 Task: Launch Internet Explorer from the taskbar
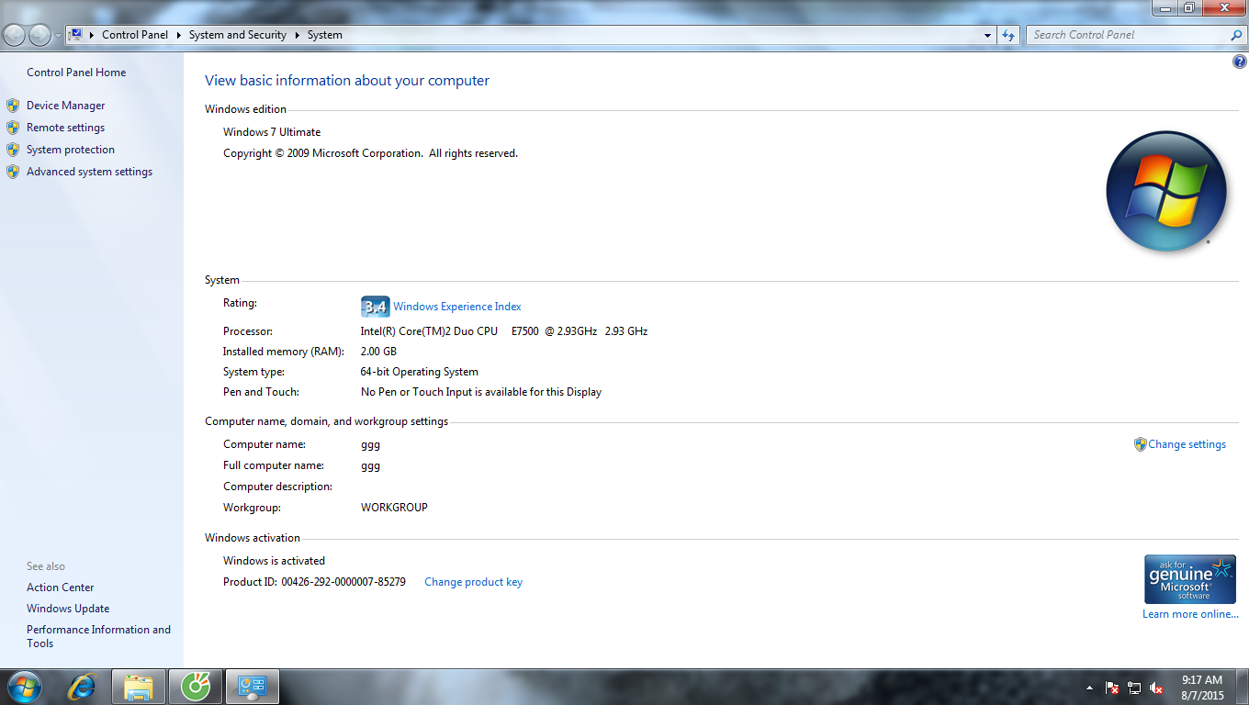pyautogui.click(x=83, y=687)
